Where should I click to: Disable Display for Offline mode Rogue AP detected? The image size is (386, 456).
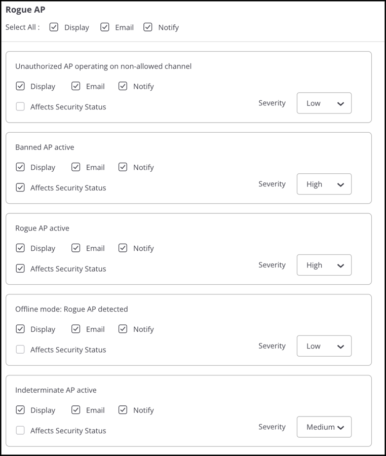[20, 329]
